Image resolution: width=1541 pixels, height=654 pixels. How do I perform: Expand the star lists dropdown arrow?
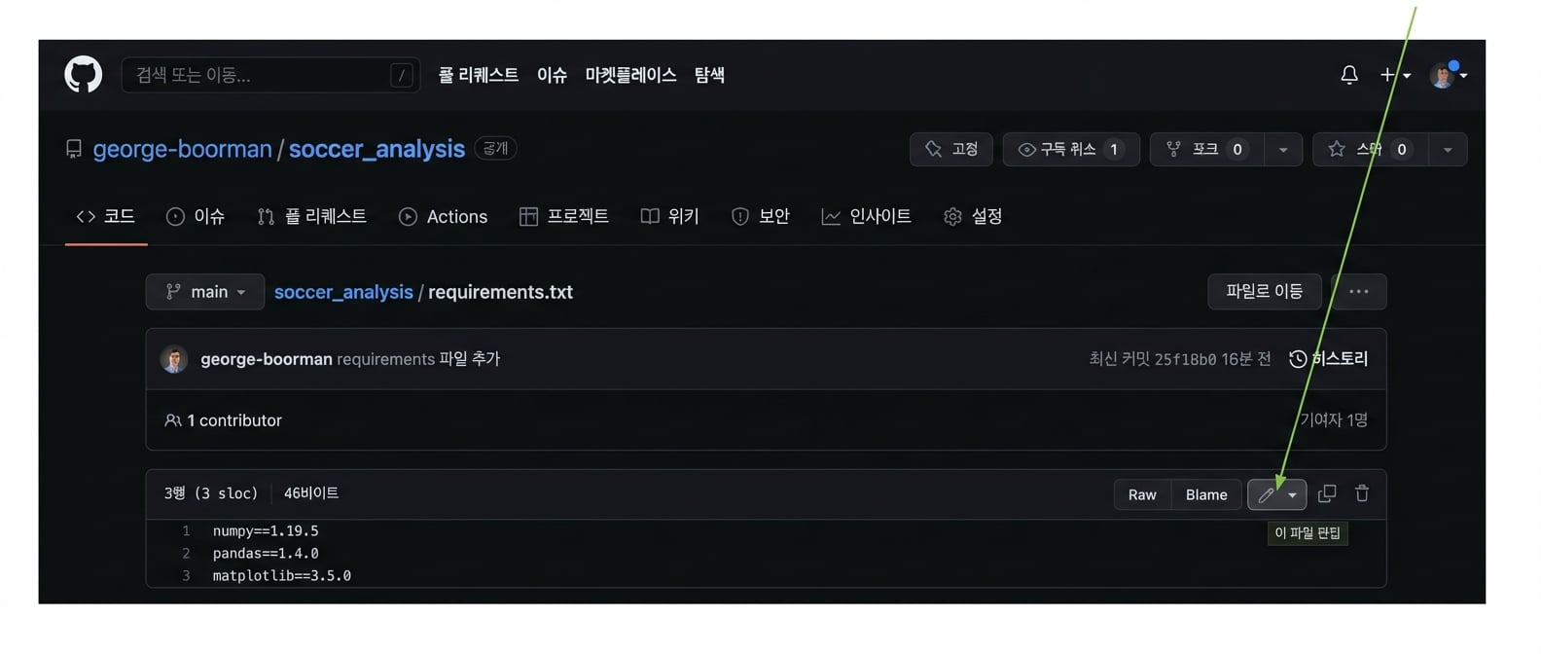point(1448,150)
